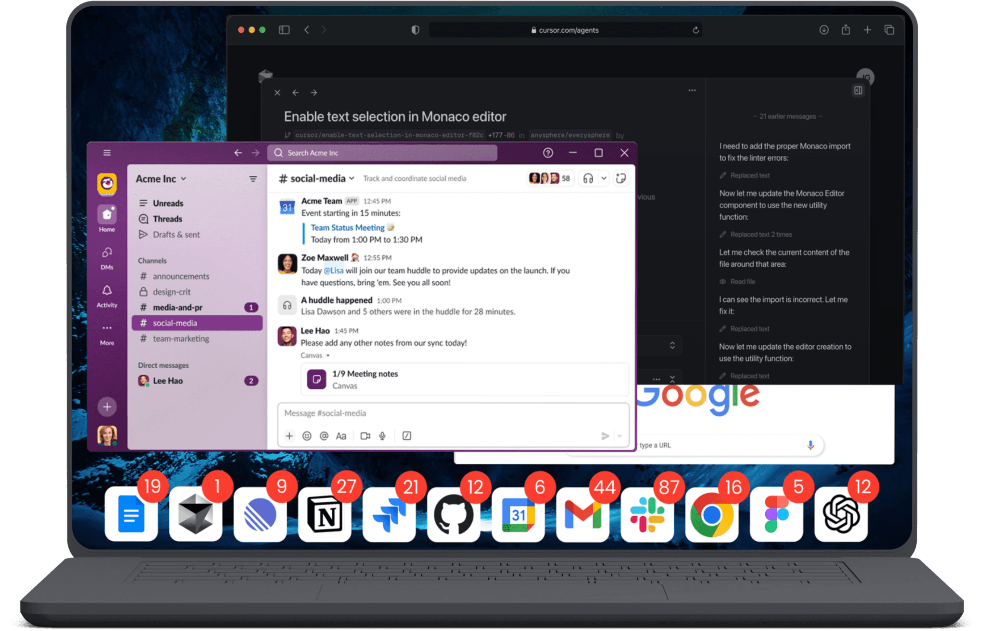This screenshot has height=631, width=985.
Task: Select the media-and-pr channel
Action: 177,308
